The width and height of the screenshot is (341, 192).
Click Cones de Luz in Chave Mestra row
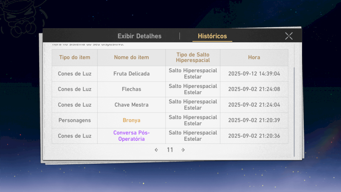coord(75,105)
